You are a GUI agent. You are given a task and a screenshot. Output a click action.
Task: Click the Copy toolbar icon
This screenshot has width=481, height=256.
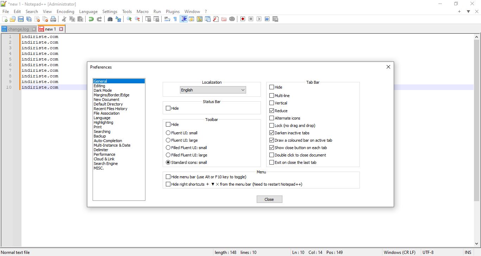pyautogui.click(x=72, y=19)
